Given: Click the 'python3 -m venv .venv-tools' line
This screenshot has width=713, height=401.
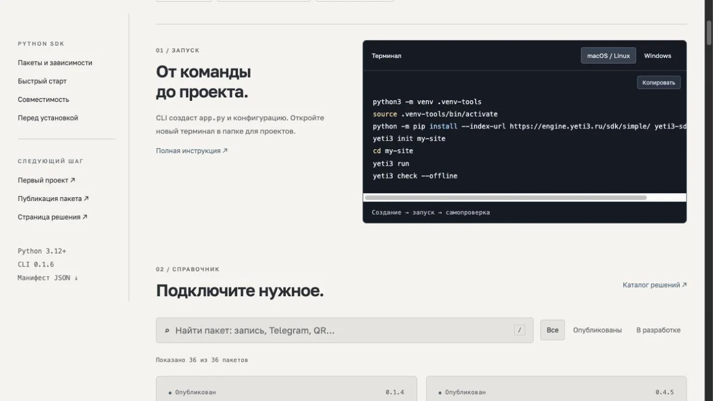Looking at the screenshot, I should [427, 102].
